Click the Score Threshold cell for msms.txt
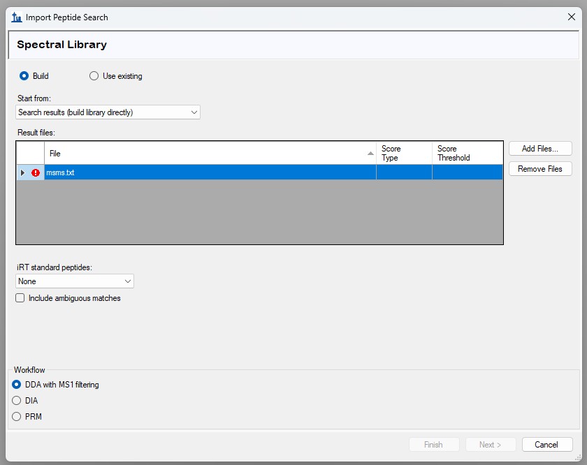Image resolution: width=587 pixels, height=465 pixels. tap(467, 172)
